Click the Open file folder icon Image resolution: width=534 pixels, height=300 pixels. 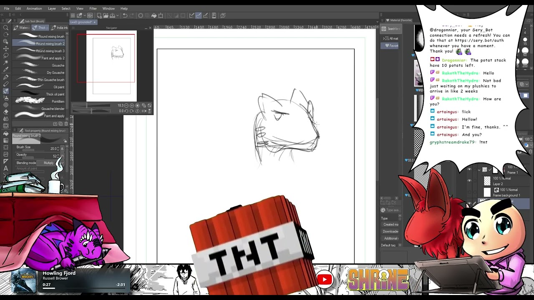pos(106,15)
